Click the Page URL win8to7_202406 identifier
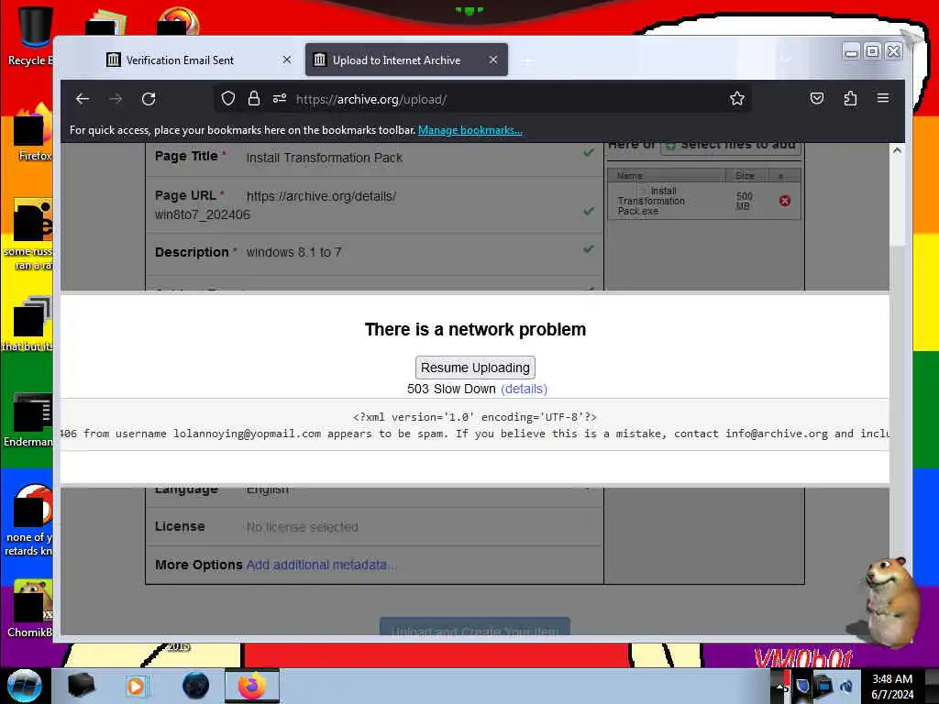 [203, 214]
